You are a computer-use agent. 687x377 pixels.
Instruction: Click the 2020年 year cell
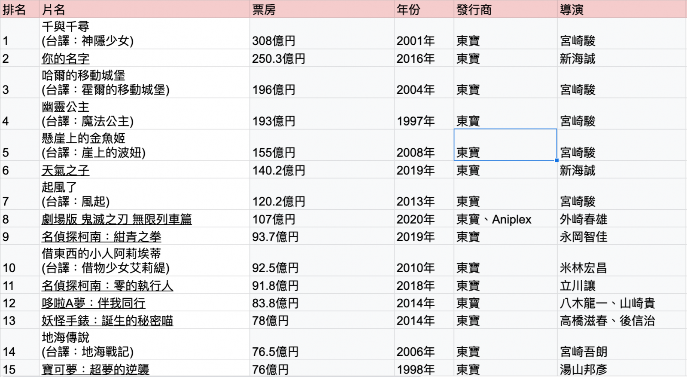[x=424, y=219]
